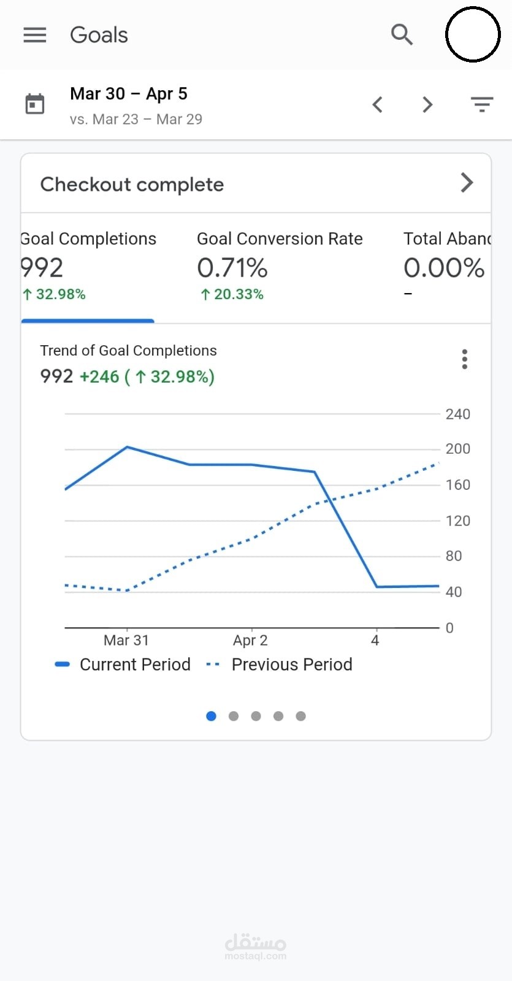Select the first carousel page dot
Screen dimensions: 512x981
(212, 716)
